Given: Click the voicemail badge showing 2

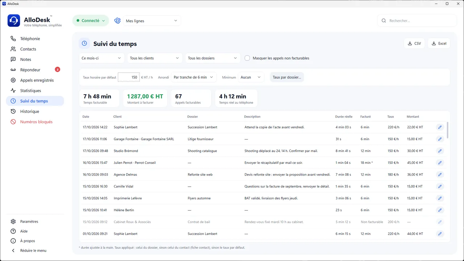Looking at the screenshot, I should [x=57, y=70].
